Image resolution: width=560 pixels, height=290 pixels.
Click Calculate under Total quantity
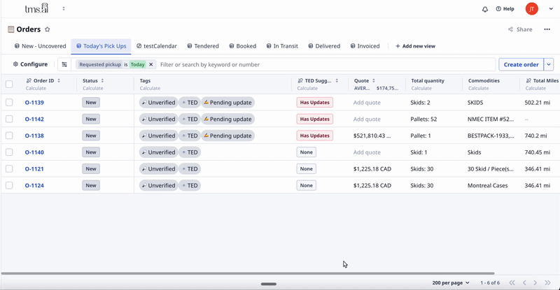point(421,88)
